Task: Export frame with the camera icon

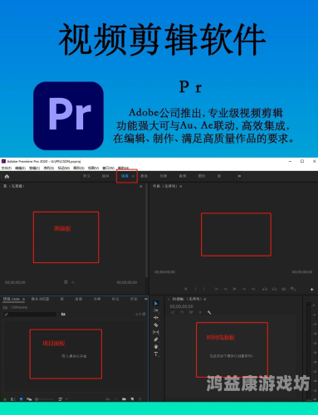Action: click(284, 289)
